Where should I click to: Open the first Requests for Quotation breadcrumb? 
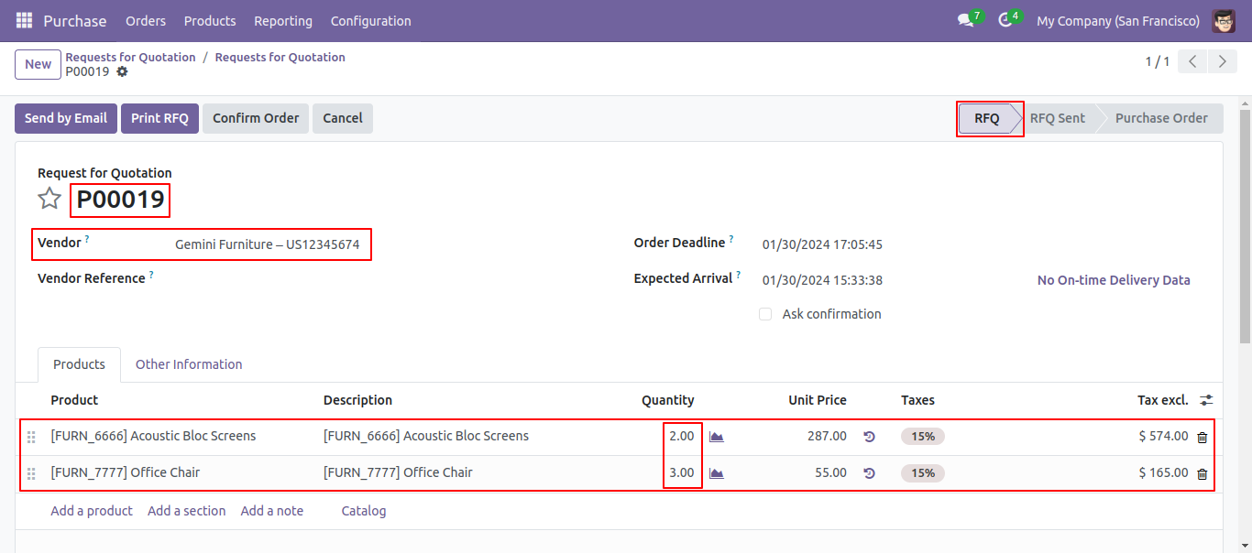[x=130, y=57]
